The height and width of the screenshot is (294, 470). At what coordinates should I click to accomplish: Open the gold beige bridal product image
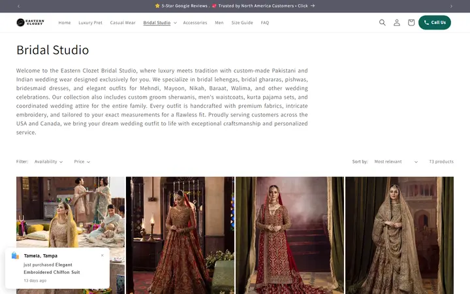tap(399, 235)
